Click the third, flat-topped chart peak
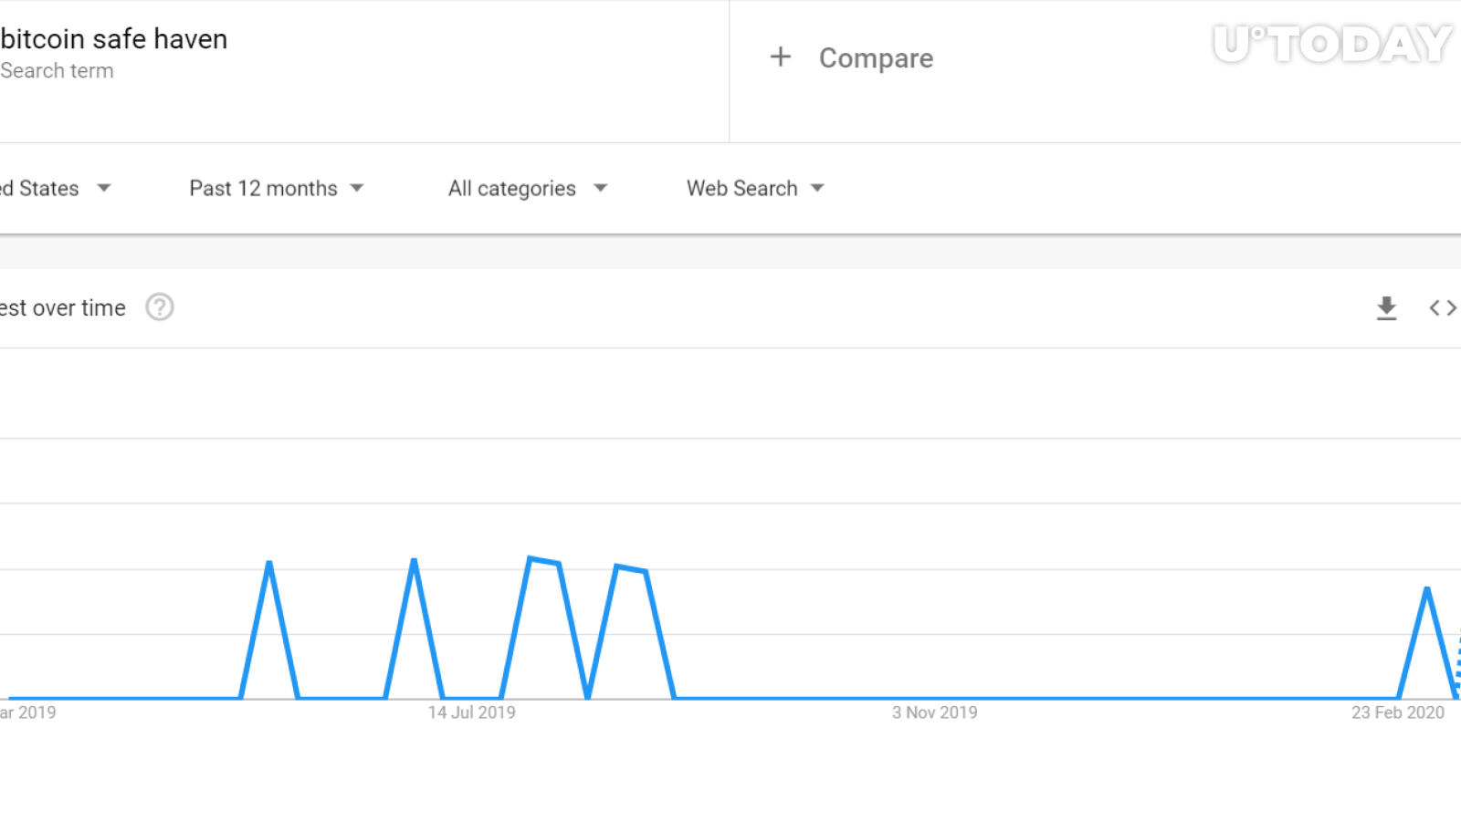1461x821 pixels. coord(544,560)
